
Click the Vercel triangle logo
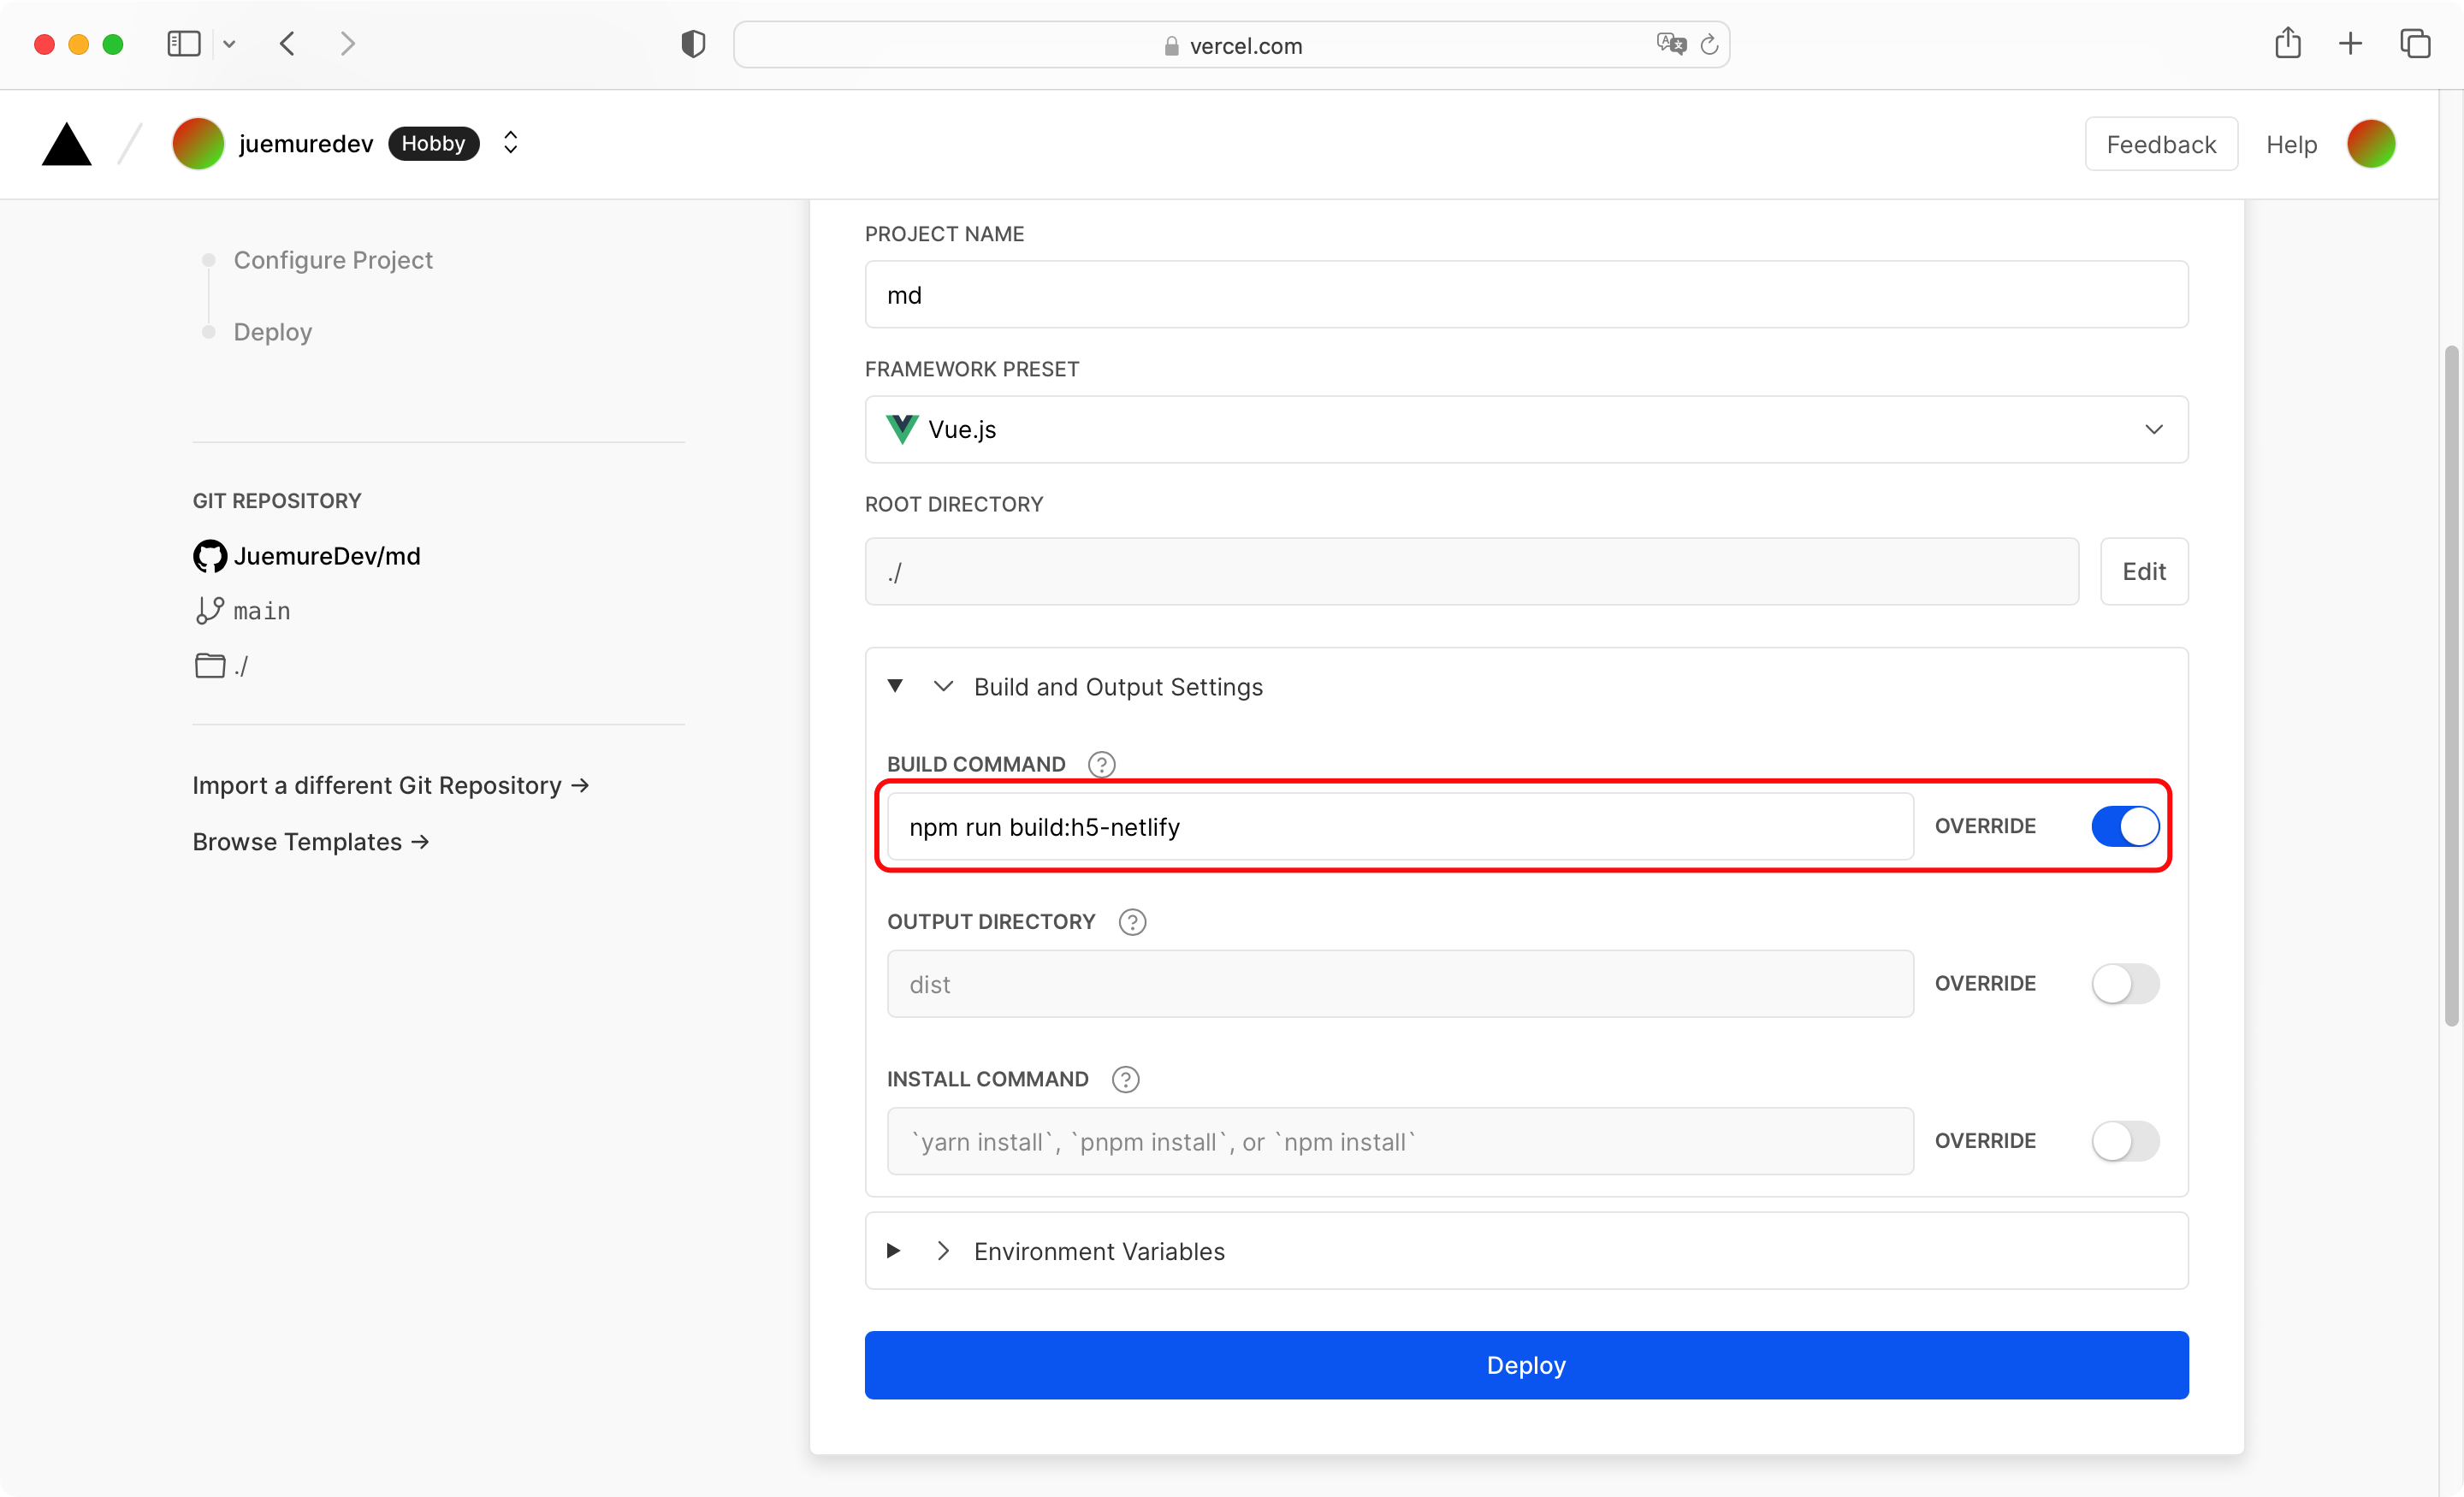[66, 144]
